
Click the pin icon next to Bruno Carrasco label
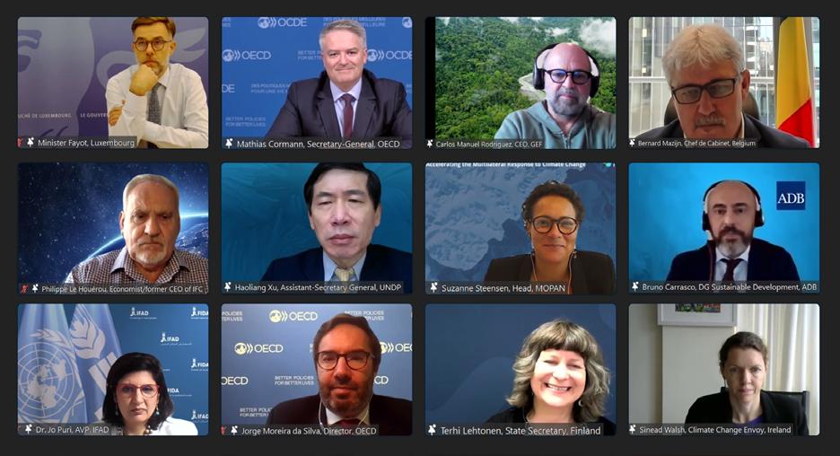pyautogui.click(x=634, y=286)
